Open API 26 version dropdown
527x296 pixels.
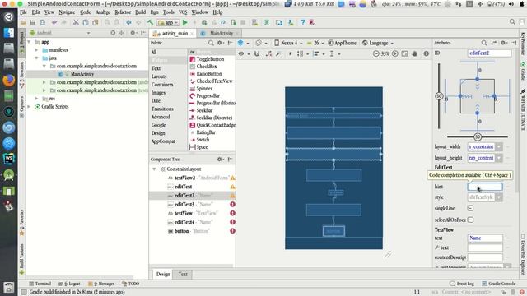315,43
